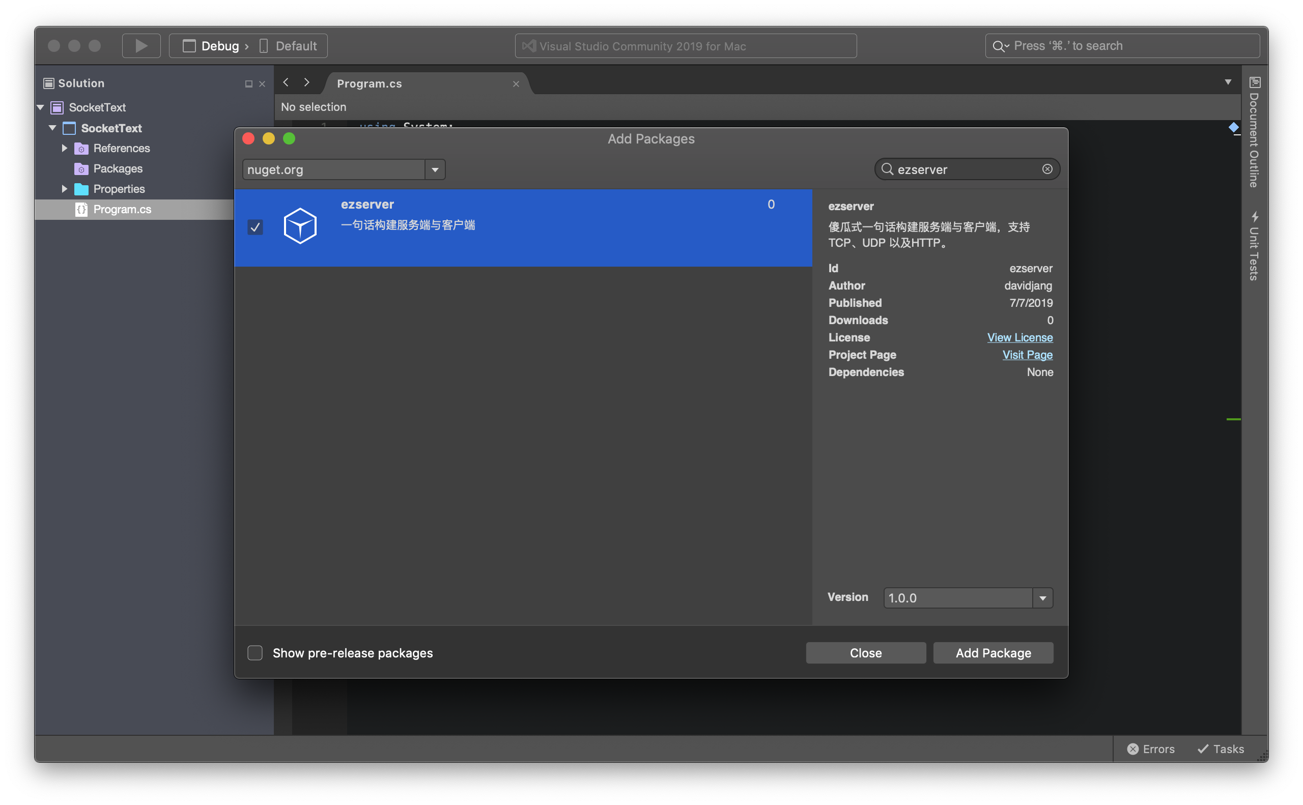
Task: Navigate forward in editor history
Action: (307, 82)
